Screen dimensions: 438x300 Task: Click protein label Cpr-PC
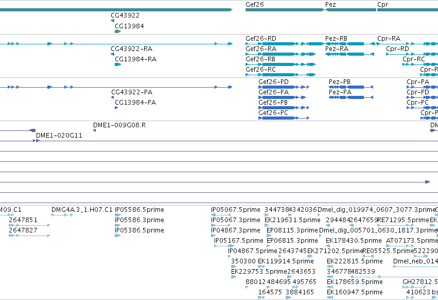(x=417, y=103)
